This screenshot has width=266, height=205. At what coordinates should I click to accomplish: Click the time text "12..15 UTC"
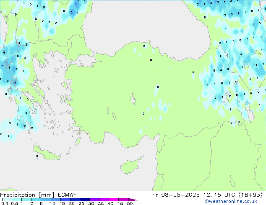[x=219, y=195]
